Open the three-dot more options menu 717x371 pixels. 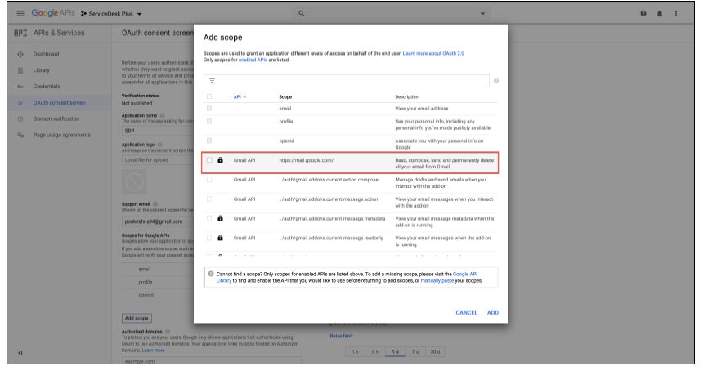click(x=676, y=14)
